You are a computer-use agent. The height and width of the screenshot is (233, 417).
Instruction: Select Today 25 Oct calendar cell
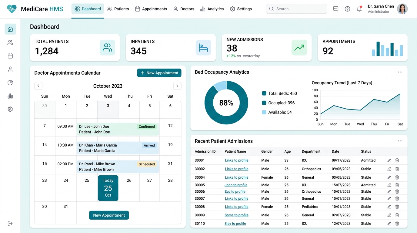pyautogui.click(x=108, y=188)
